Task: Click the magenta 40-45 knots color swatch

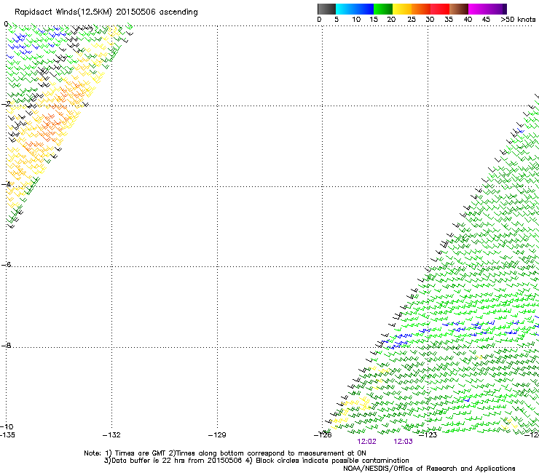Action: pyautogui.click(x=478, y=9)
